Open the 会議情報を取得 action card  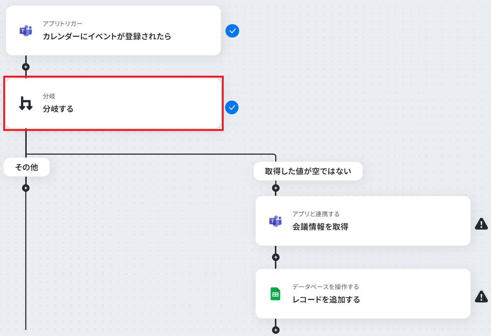(x=363, y=221)
